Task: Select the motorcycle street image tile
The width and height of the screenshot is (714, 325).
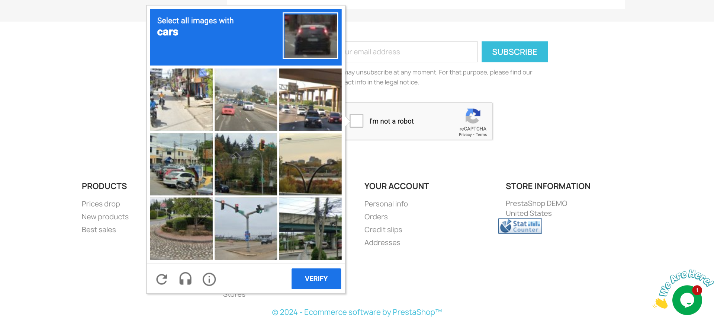Action: 181,100
